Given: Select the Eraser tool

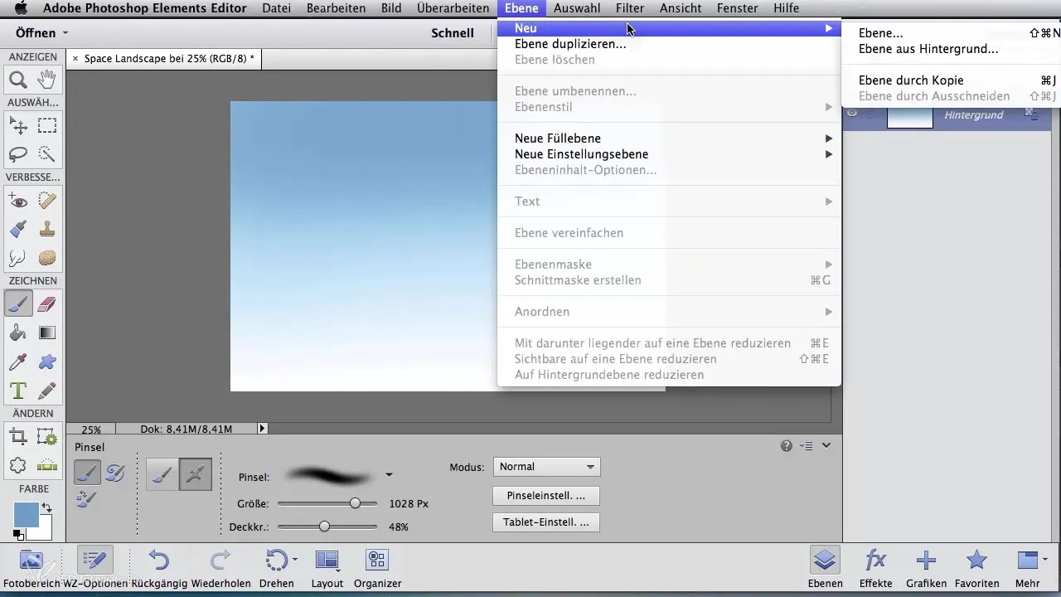Looking at the screenshot, I should 47,304.
